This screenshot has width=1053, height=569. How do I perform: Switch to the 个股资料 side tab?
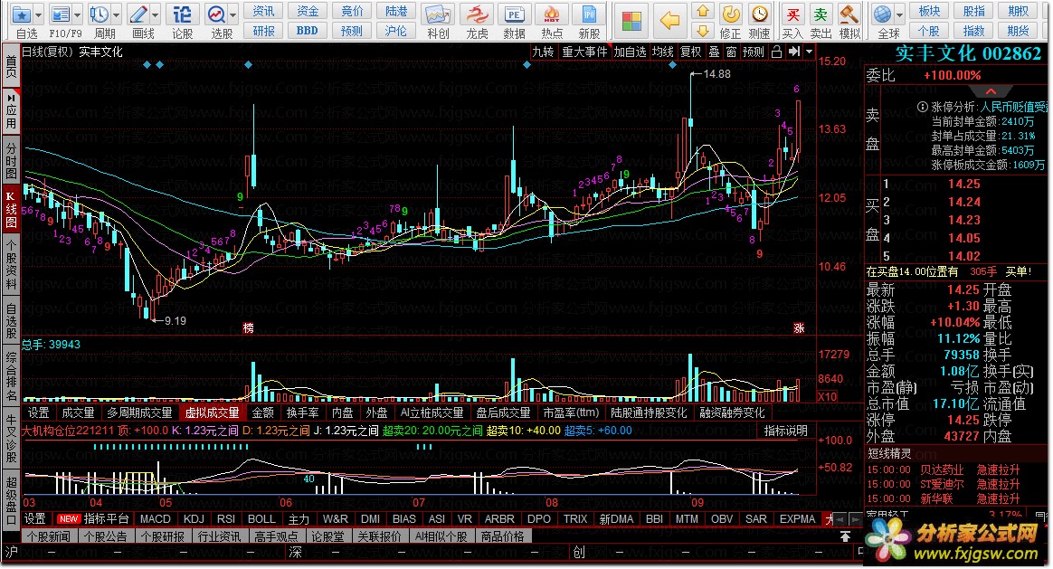tap(11, 265)
